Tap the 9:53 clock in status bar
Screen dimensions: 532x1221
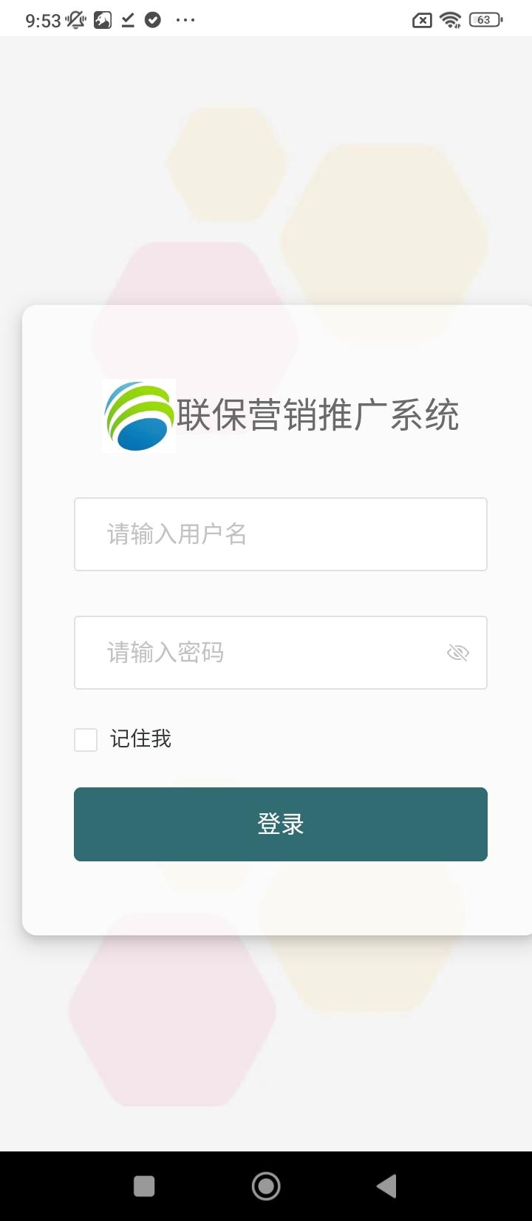42,19
